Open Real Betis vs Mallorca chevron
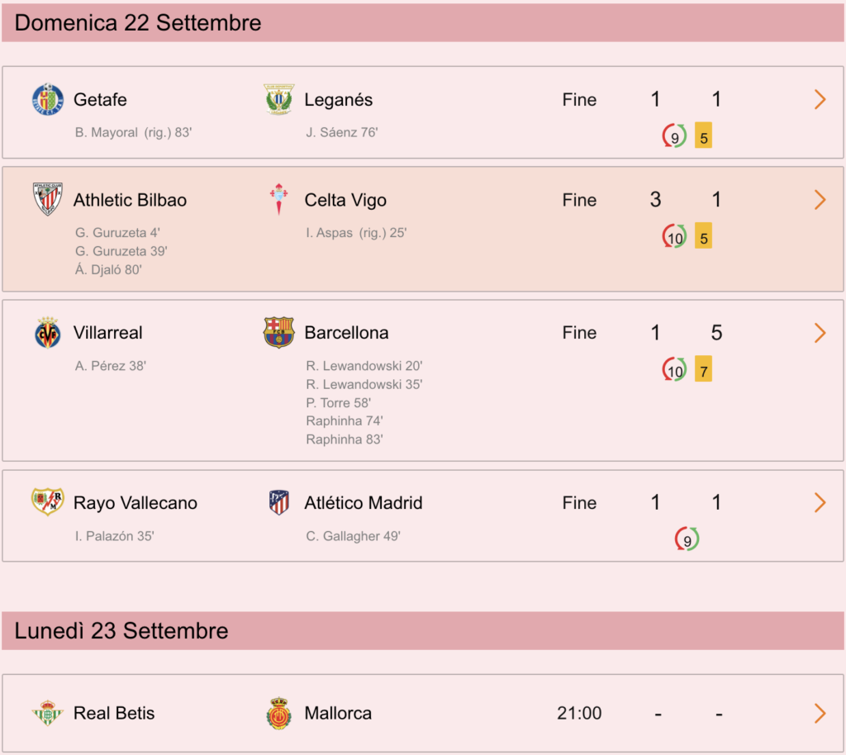The height and width of the screenshot is (755, 846). click(x=820, y=713)
